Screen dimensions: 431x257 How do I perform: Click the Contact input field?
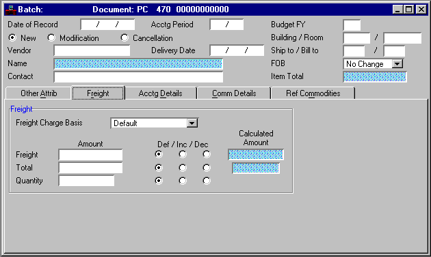tap(138, 77)
